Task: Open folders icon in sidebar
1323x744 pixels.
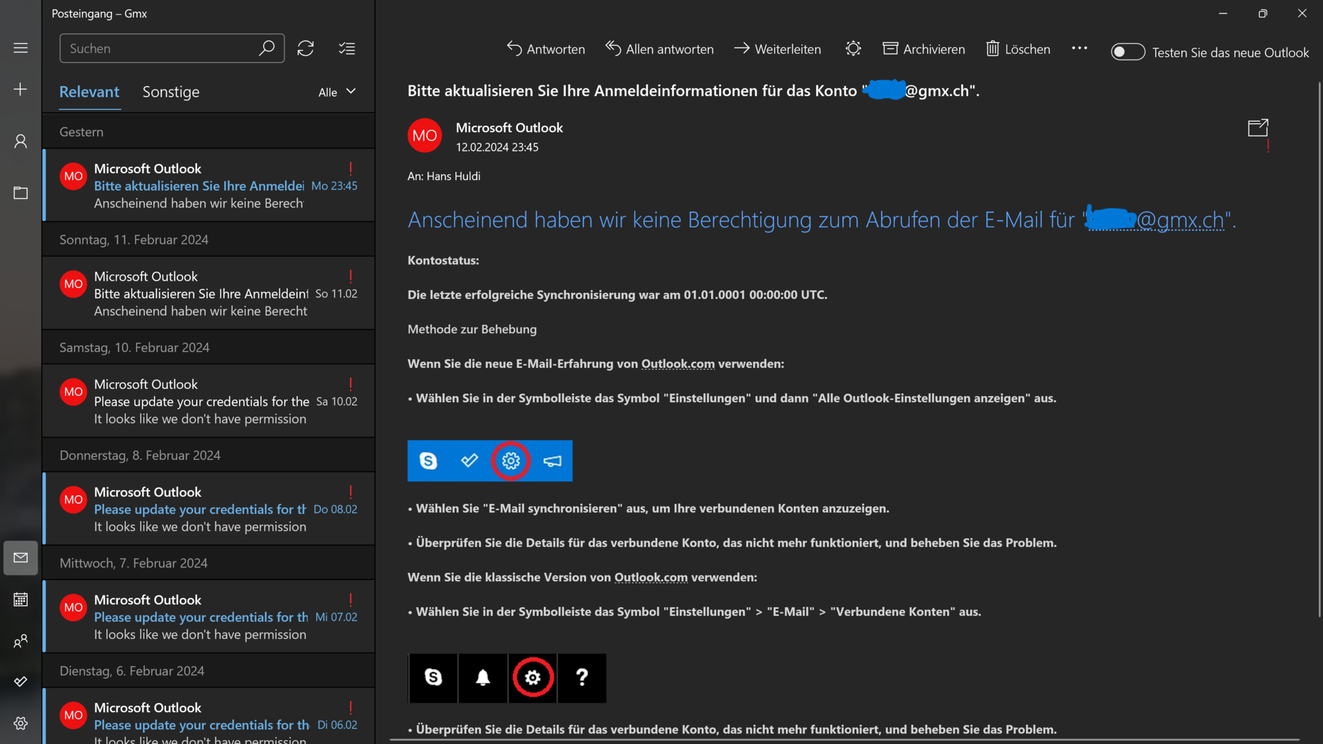Action: (21, 192)
